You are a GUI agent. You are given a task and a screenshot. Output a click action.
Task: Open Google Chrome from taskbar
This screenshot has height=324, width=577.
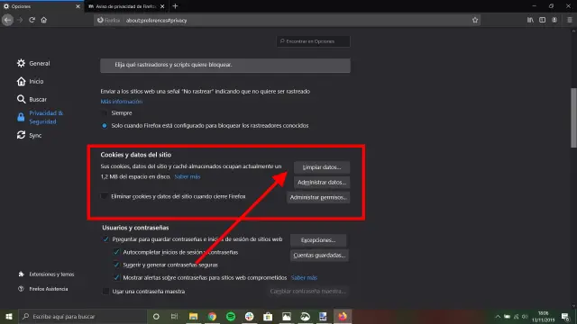pyautogui.click(x=212, y=316)
